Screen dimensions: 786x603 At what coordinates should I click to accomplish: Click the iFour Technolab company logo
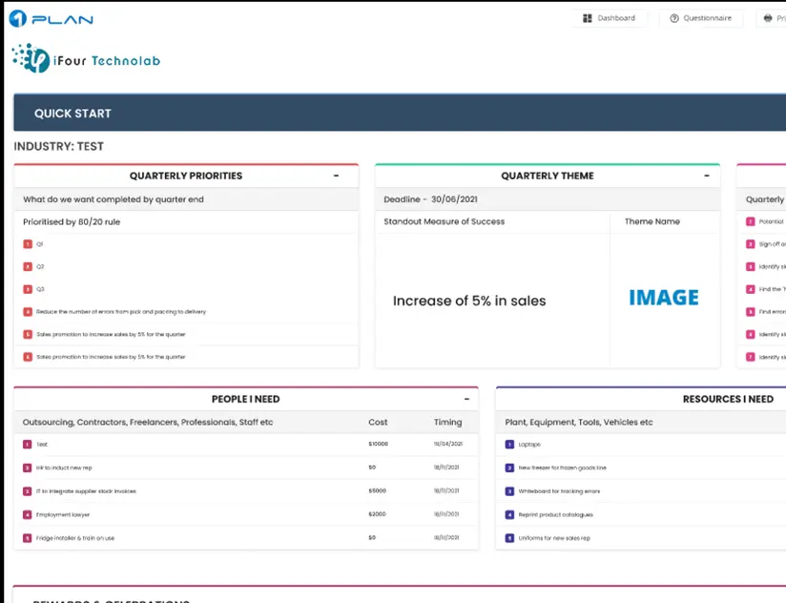coord(86,59)
